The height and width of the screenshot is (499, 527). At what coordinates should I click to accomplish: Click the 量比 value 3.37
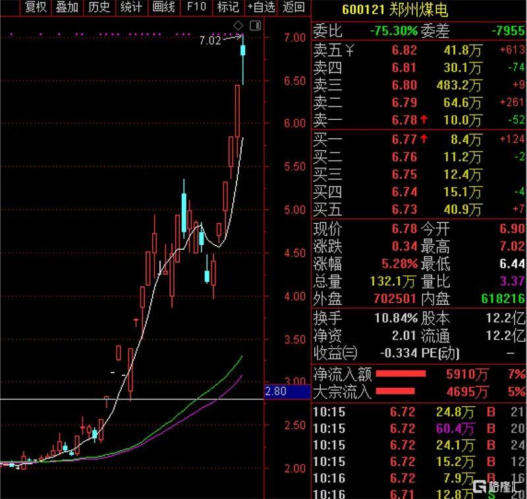(512, 281)
